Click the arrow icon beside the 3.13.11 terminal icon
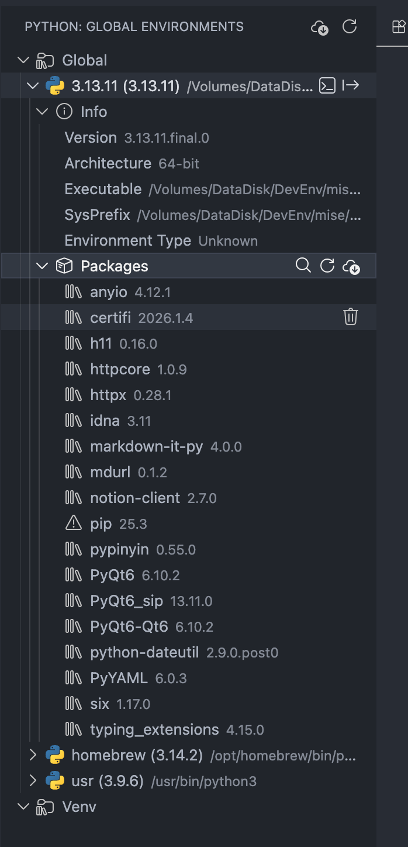Screen dimensions: 408x847 click(x=351, y=86)
